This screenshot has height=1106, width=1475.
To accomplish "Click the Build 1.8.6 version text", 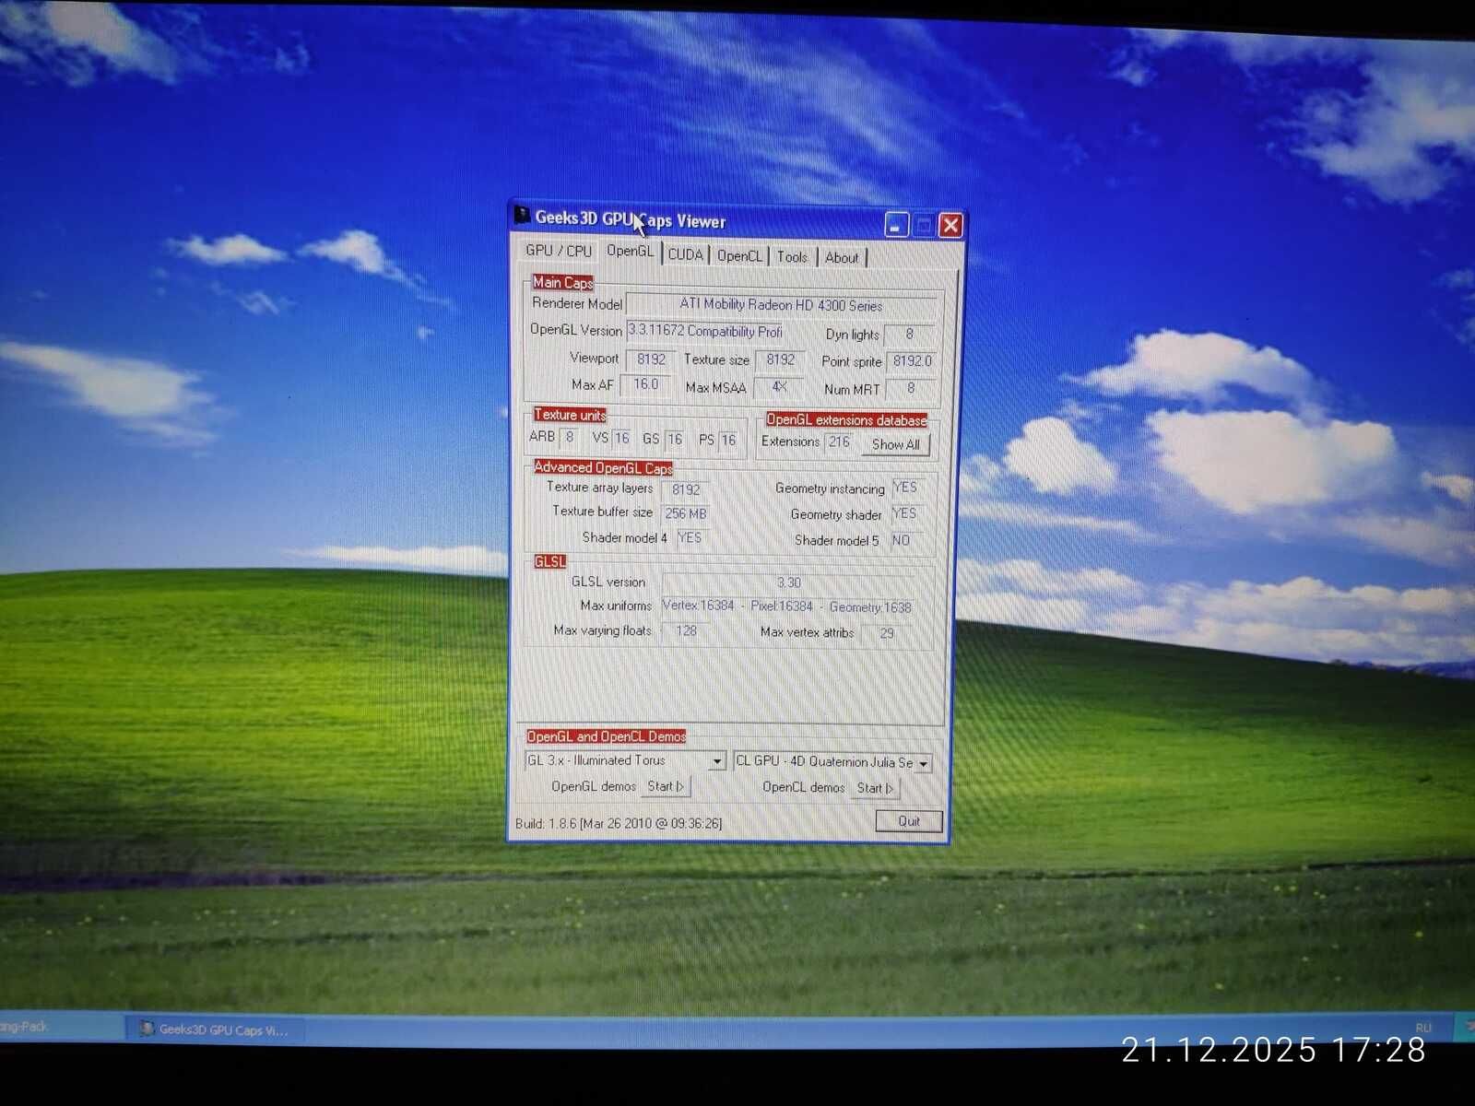I will tap(619, 823).
